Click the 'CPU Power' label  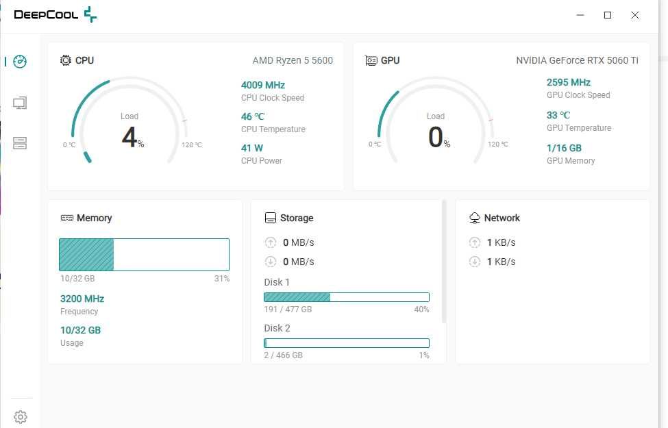(x=262, y=161)
